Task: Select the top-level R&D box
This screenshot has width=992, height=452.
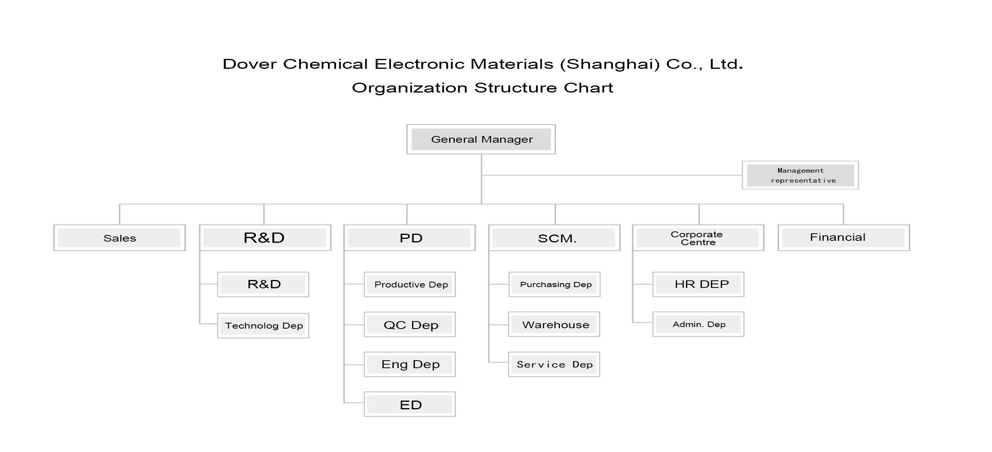Action: [265, 238]
